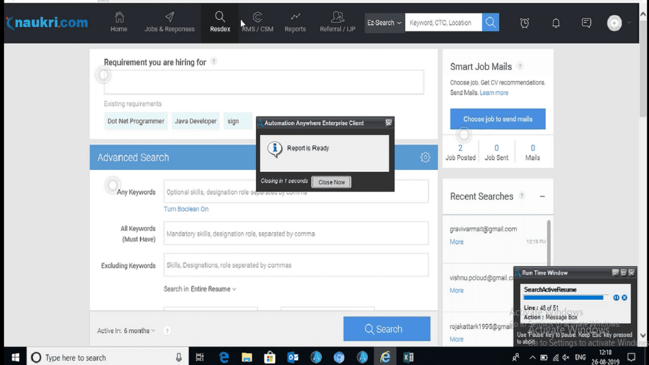
Task: Open Advanced Search settings gear
Action: point(425,157)
